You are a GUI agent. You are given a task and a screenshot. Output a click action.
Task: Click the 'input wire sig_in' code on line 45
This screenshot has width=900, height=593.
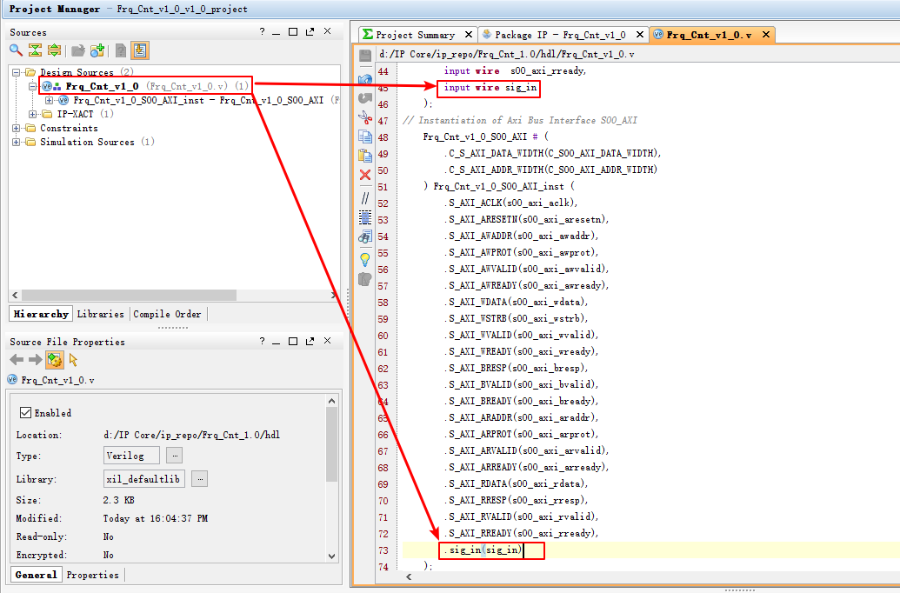pos(490,87)
